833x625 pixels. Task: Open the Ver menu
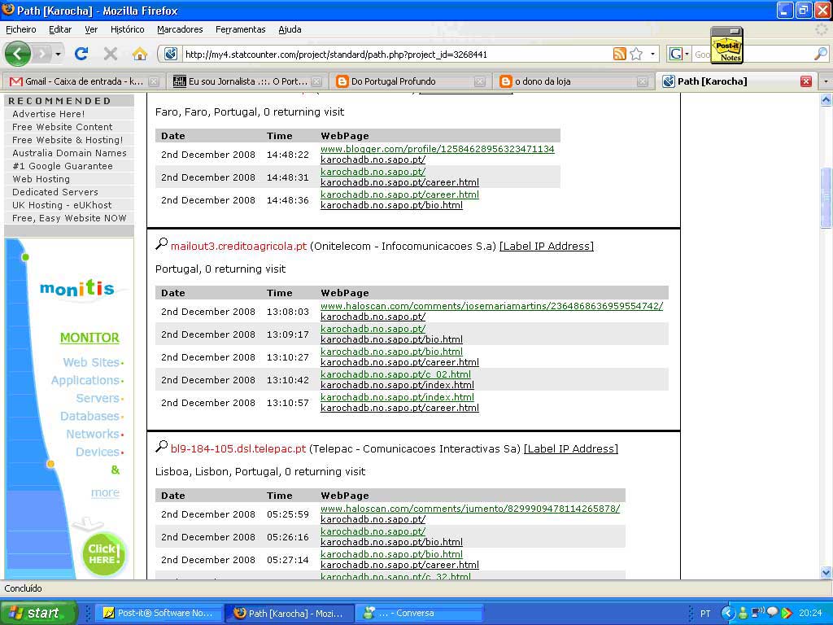(91, 29)
